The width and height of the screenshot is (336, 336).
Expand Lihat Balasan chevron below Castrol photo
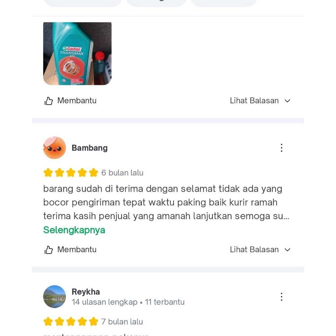pyautogui.click(x=287, y=101)
